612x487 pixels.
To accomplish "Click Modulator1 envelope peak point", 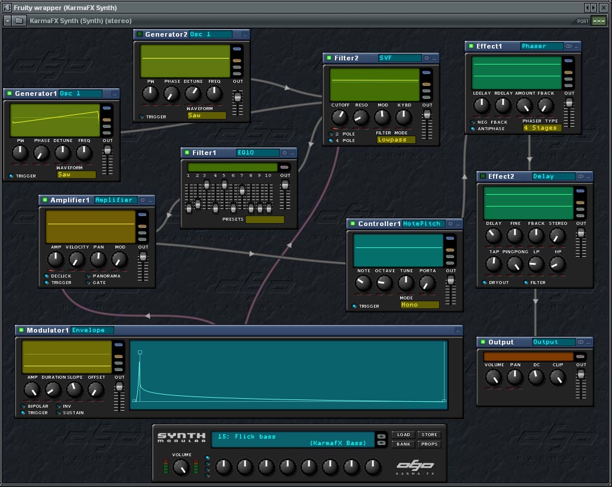I will [x=140, y=352].
